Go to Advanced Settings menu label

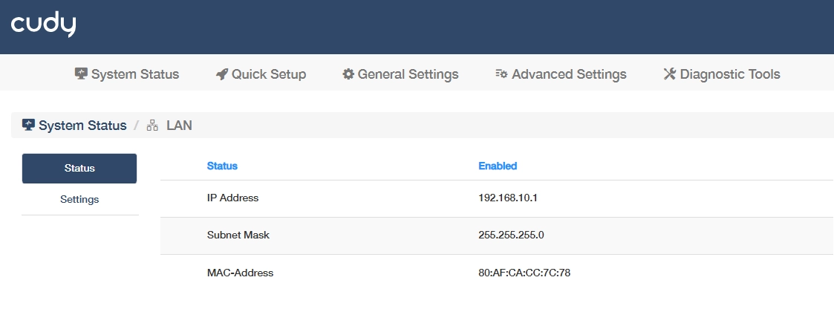click(x=569, y=74)
